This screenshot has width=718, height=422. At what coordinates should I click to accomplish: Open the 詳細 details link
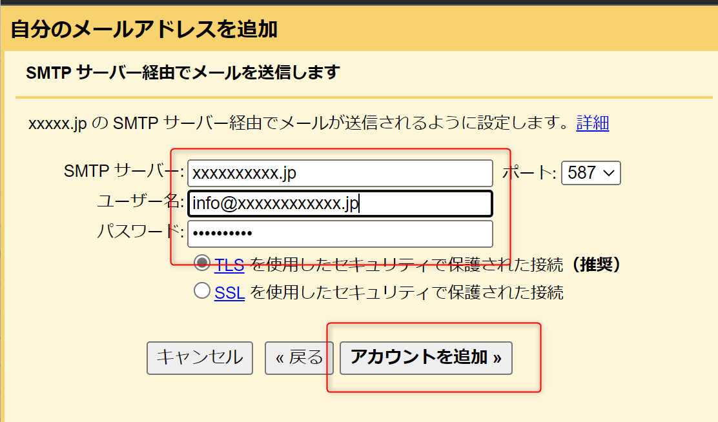[593, 123]
